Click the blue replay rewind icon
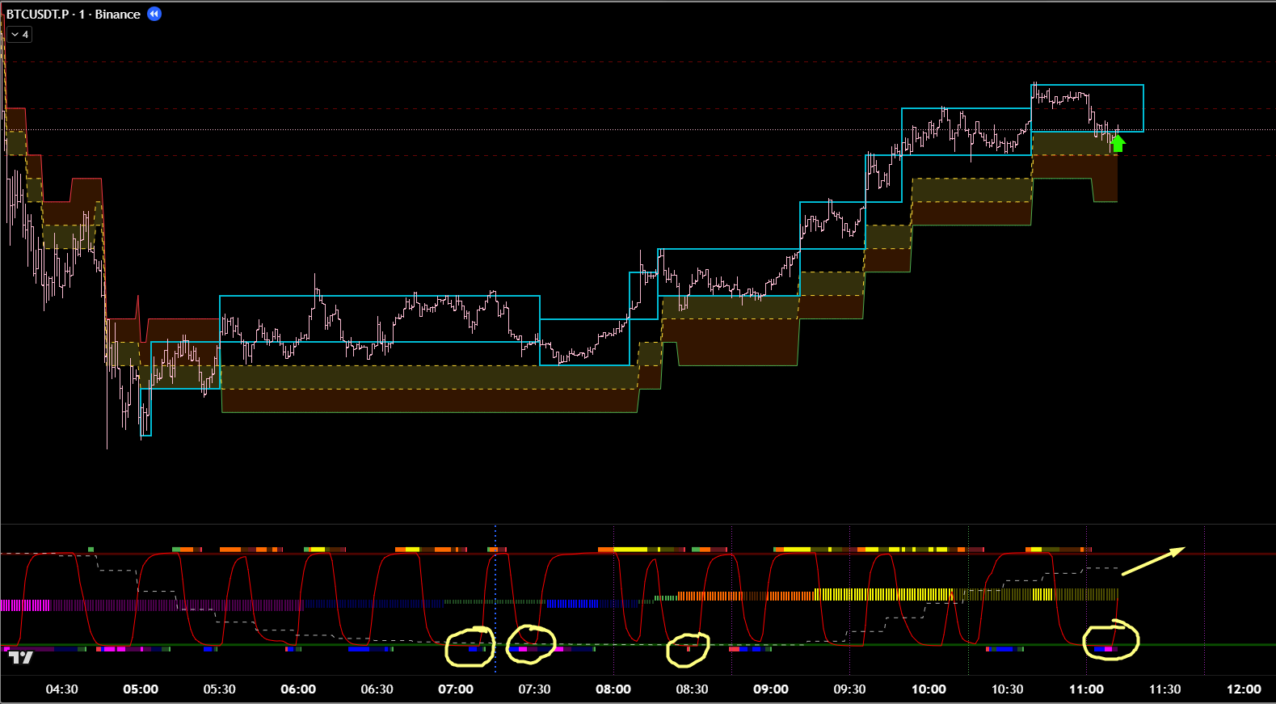The height and width of the screenshot is (704, 1276). pos(154,14)
